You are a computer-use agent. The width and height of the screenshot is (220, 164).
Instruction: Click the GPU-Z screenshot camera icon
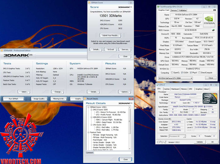pos(215,10)
